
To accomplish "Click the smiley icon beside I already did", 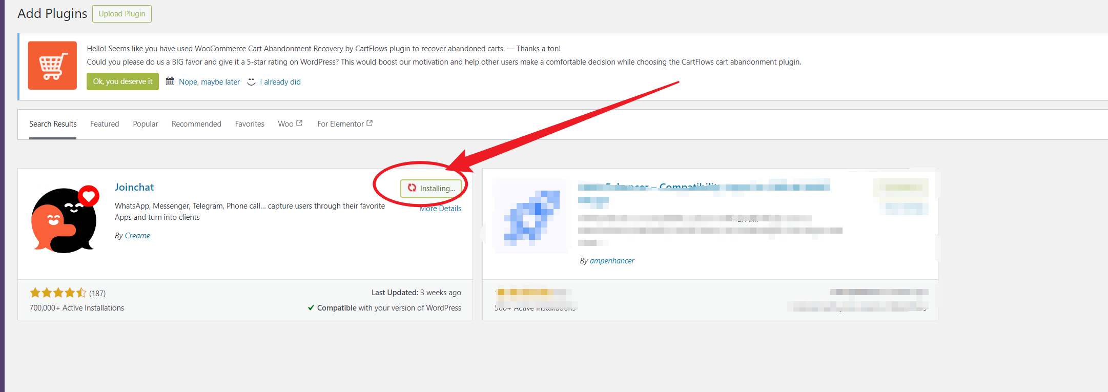I will (x=251, y=82).
